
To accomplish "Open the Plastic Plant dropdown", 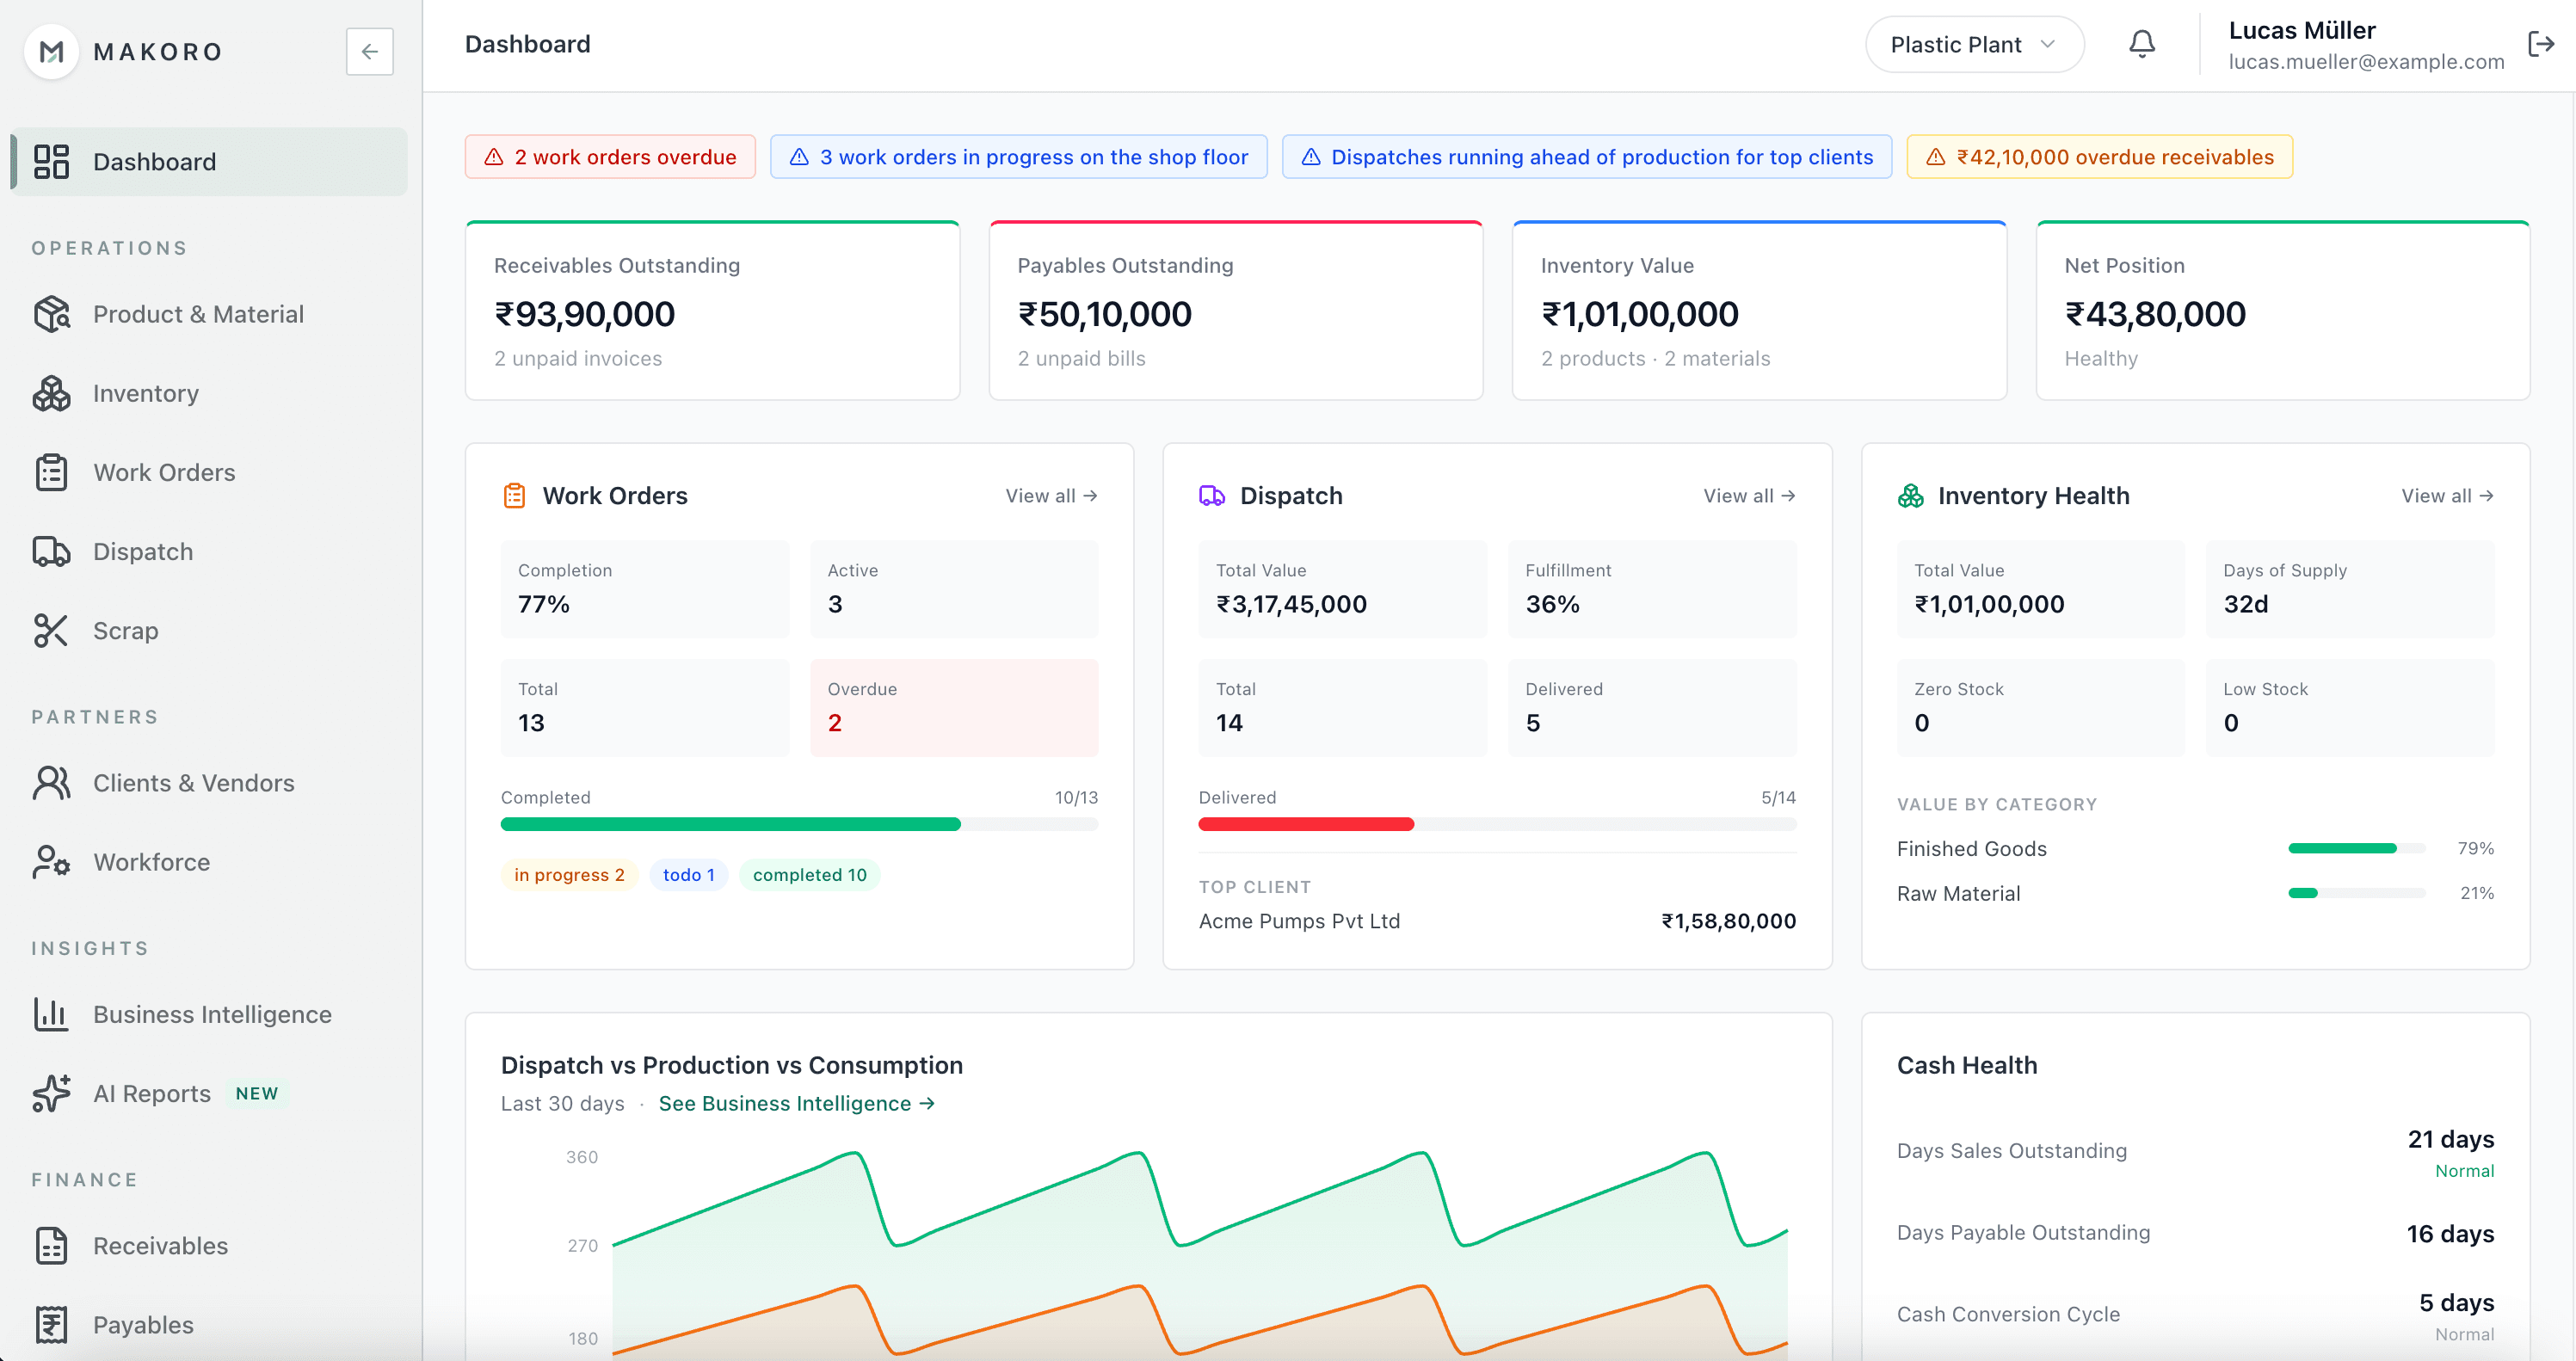I will (1974, 44).
